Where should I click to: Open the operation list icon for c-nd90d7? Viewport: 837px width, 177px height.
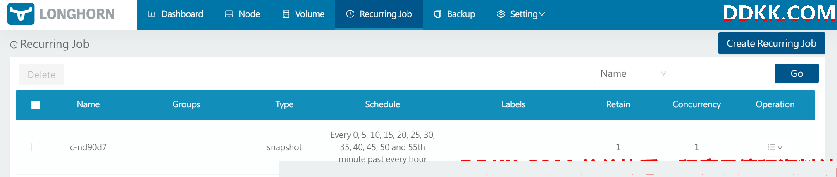[771, 147]
